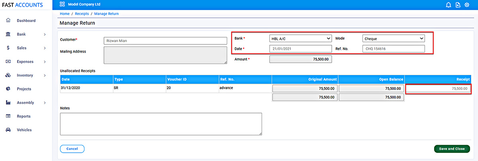Expand the Assembly submenu chevron
478x161 pixels.
click(x=45, y=103)
